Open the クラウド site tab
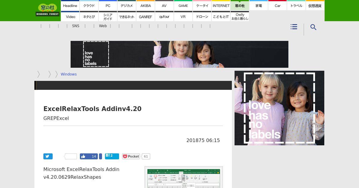 [89, 6]
